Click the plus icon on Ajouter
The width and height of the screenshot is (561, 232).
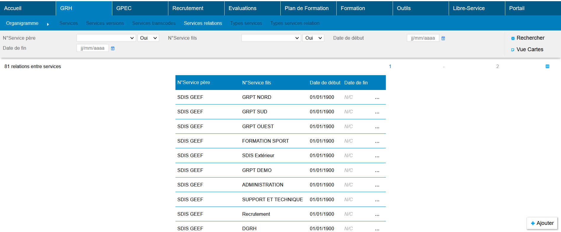coord(533,223)
